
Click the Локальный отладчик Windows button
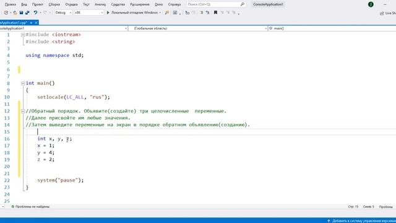pyautogui.click(x=134, y=12)
